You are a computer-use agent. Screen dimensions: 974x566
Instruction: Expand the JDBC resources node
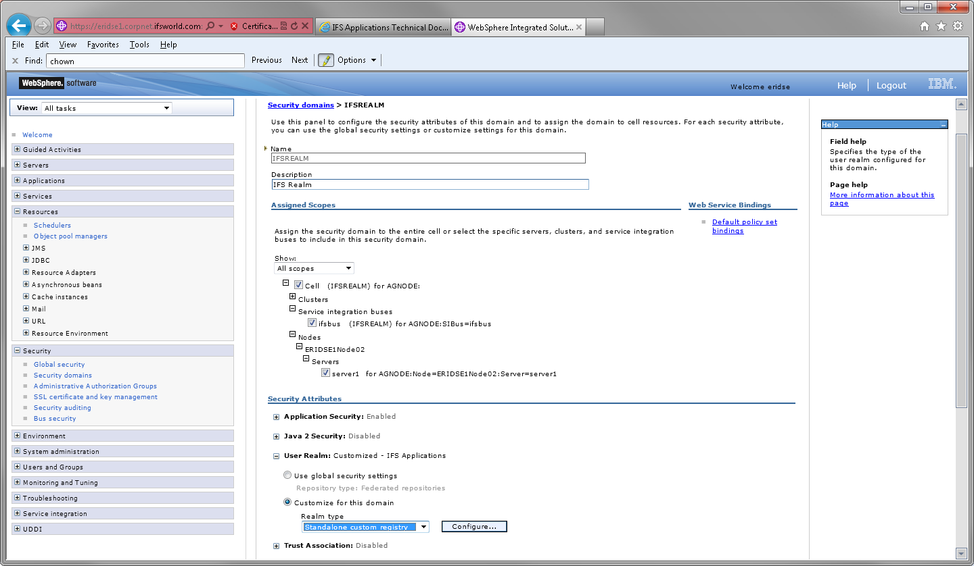(26, 260)
